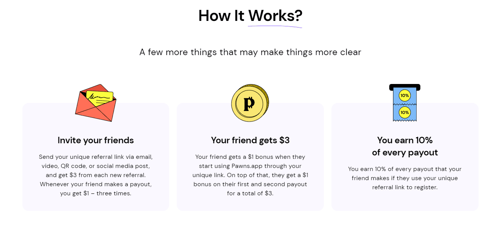
Task: Click the P symbol on the coin
Action: (x=250, y=103)
